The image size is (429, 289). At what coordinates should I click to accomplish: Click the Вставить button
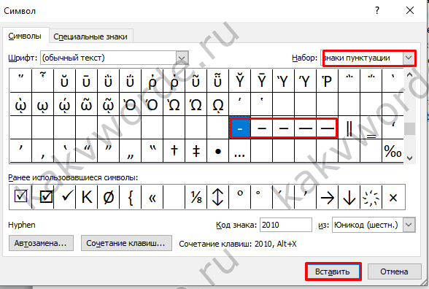pyautogui.click(x=333, y=271)
